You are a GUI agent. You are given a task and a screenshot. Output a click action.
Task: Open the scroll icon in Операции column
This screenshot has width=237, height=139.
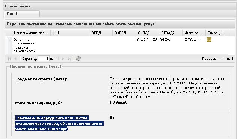pos(209,40)
